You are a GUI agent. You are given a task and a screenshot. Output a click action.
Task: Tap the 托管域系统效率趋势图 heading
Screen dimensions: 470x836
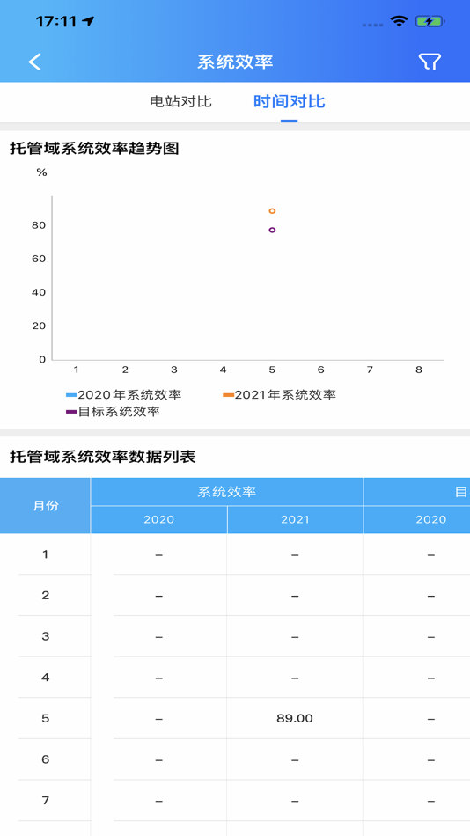pos(94,149)
